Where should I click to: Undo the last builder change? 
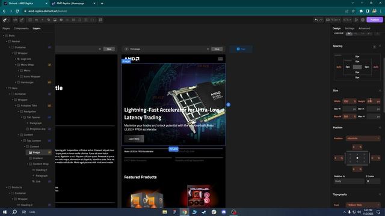316,20
